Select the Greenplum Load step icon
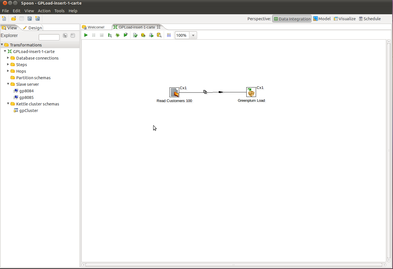 (x=251, y=92)
